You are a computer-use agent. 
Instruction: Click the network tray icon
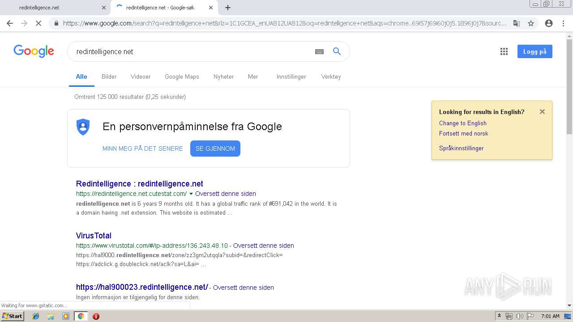[509, 316]
